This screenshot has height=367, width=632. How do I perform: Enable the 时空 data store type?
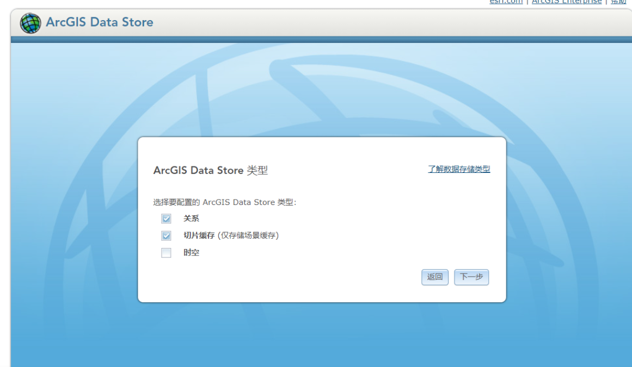click(x=166, y=252)
